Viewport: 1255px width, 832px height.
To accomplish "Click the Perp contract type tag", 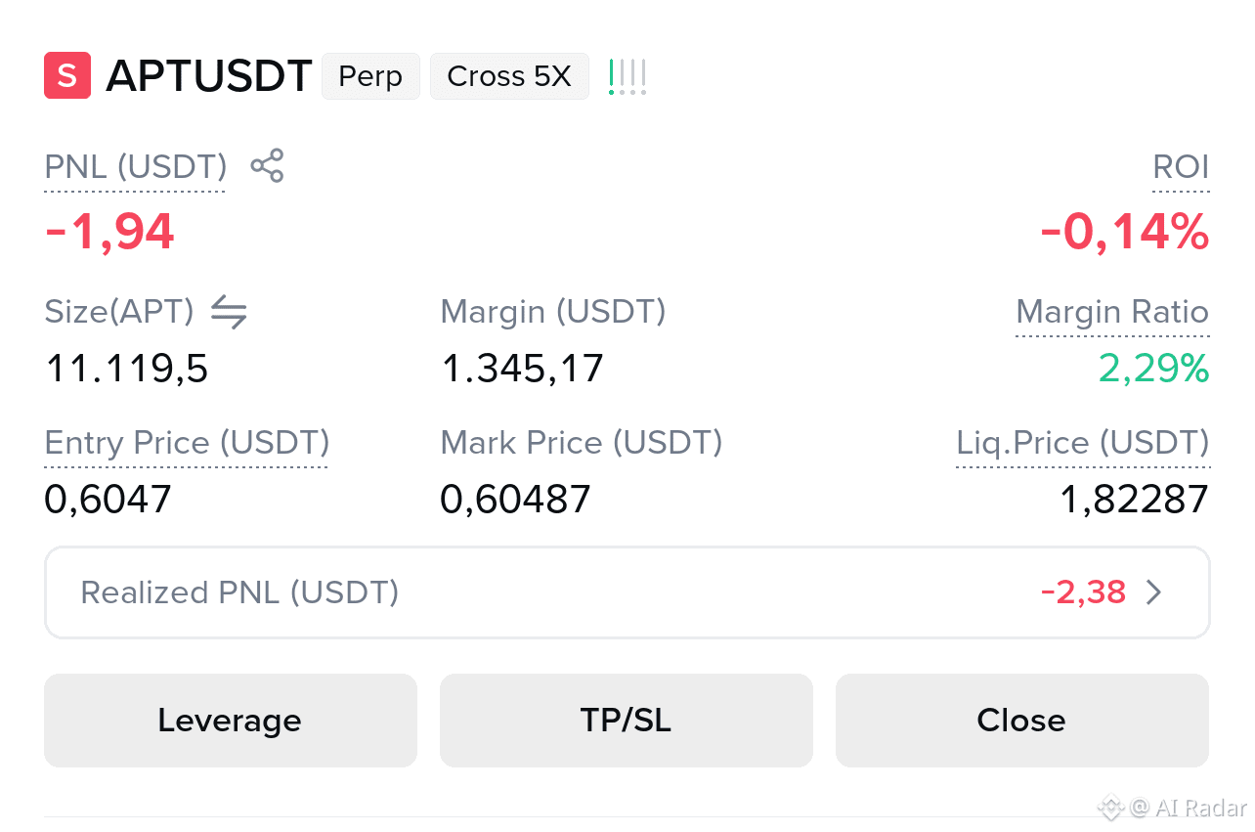I will 370,76.
